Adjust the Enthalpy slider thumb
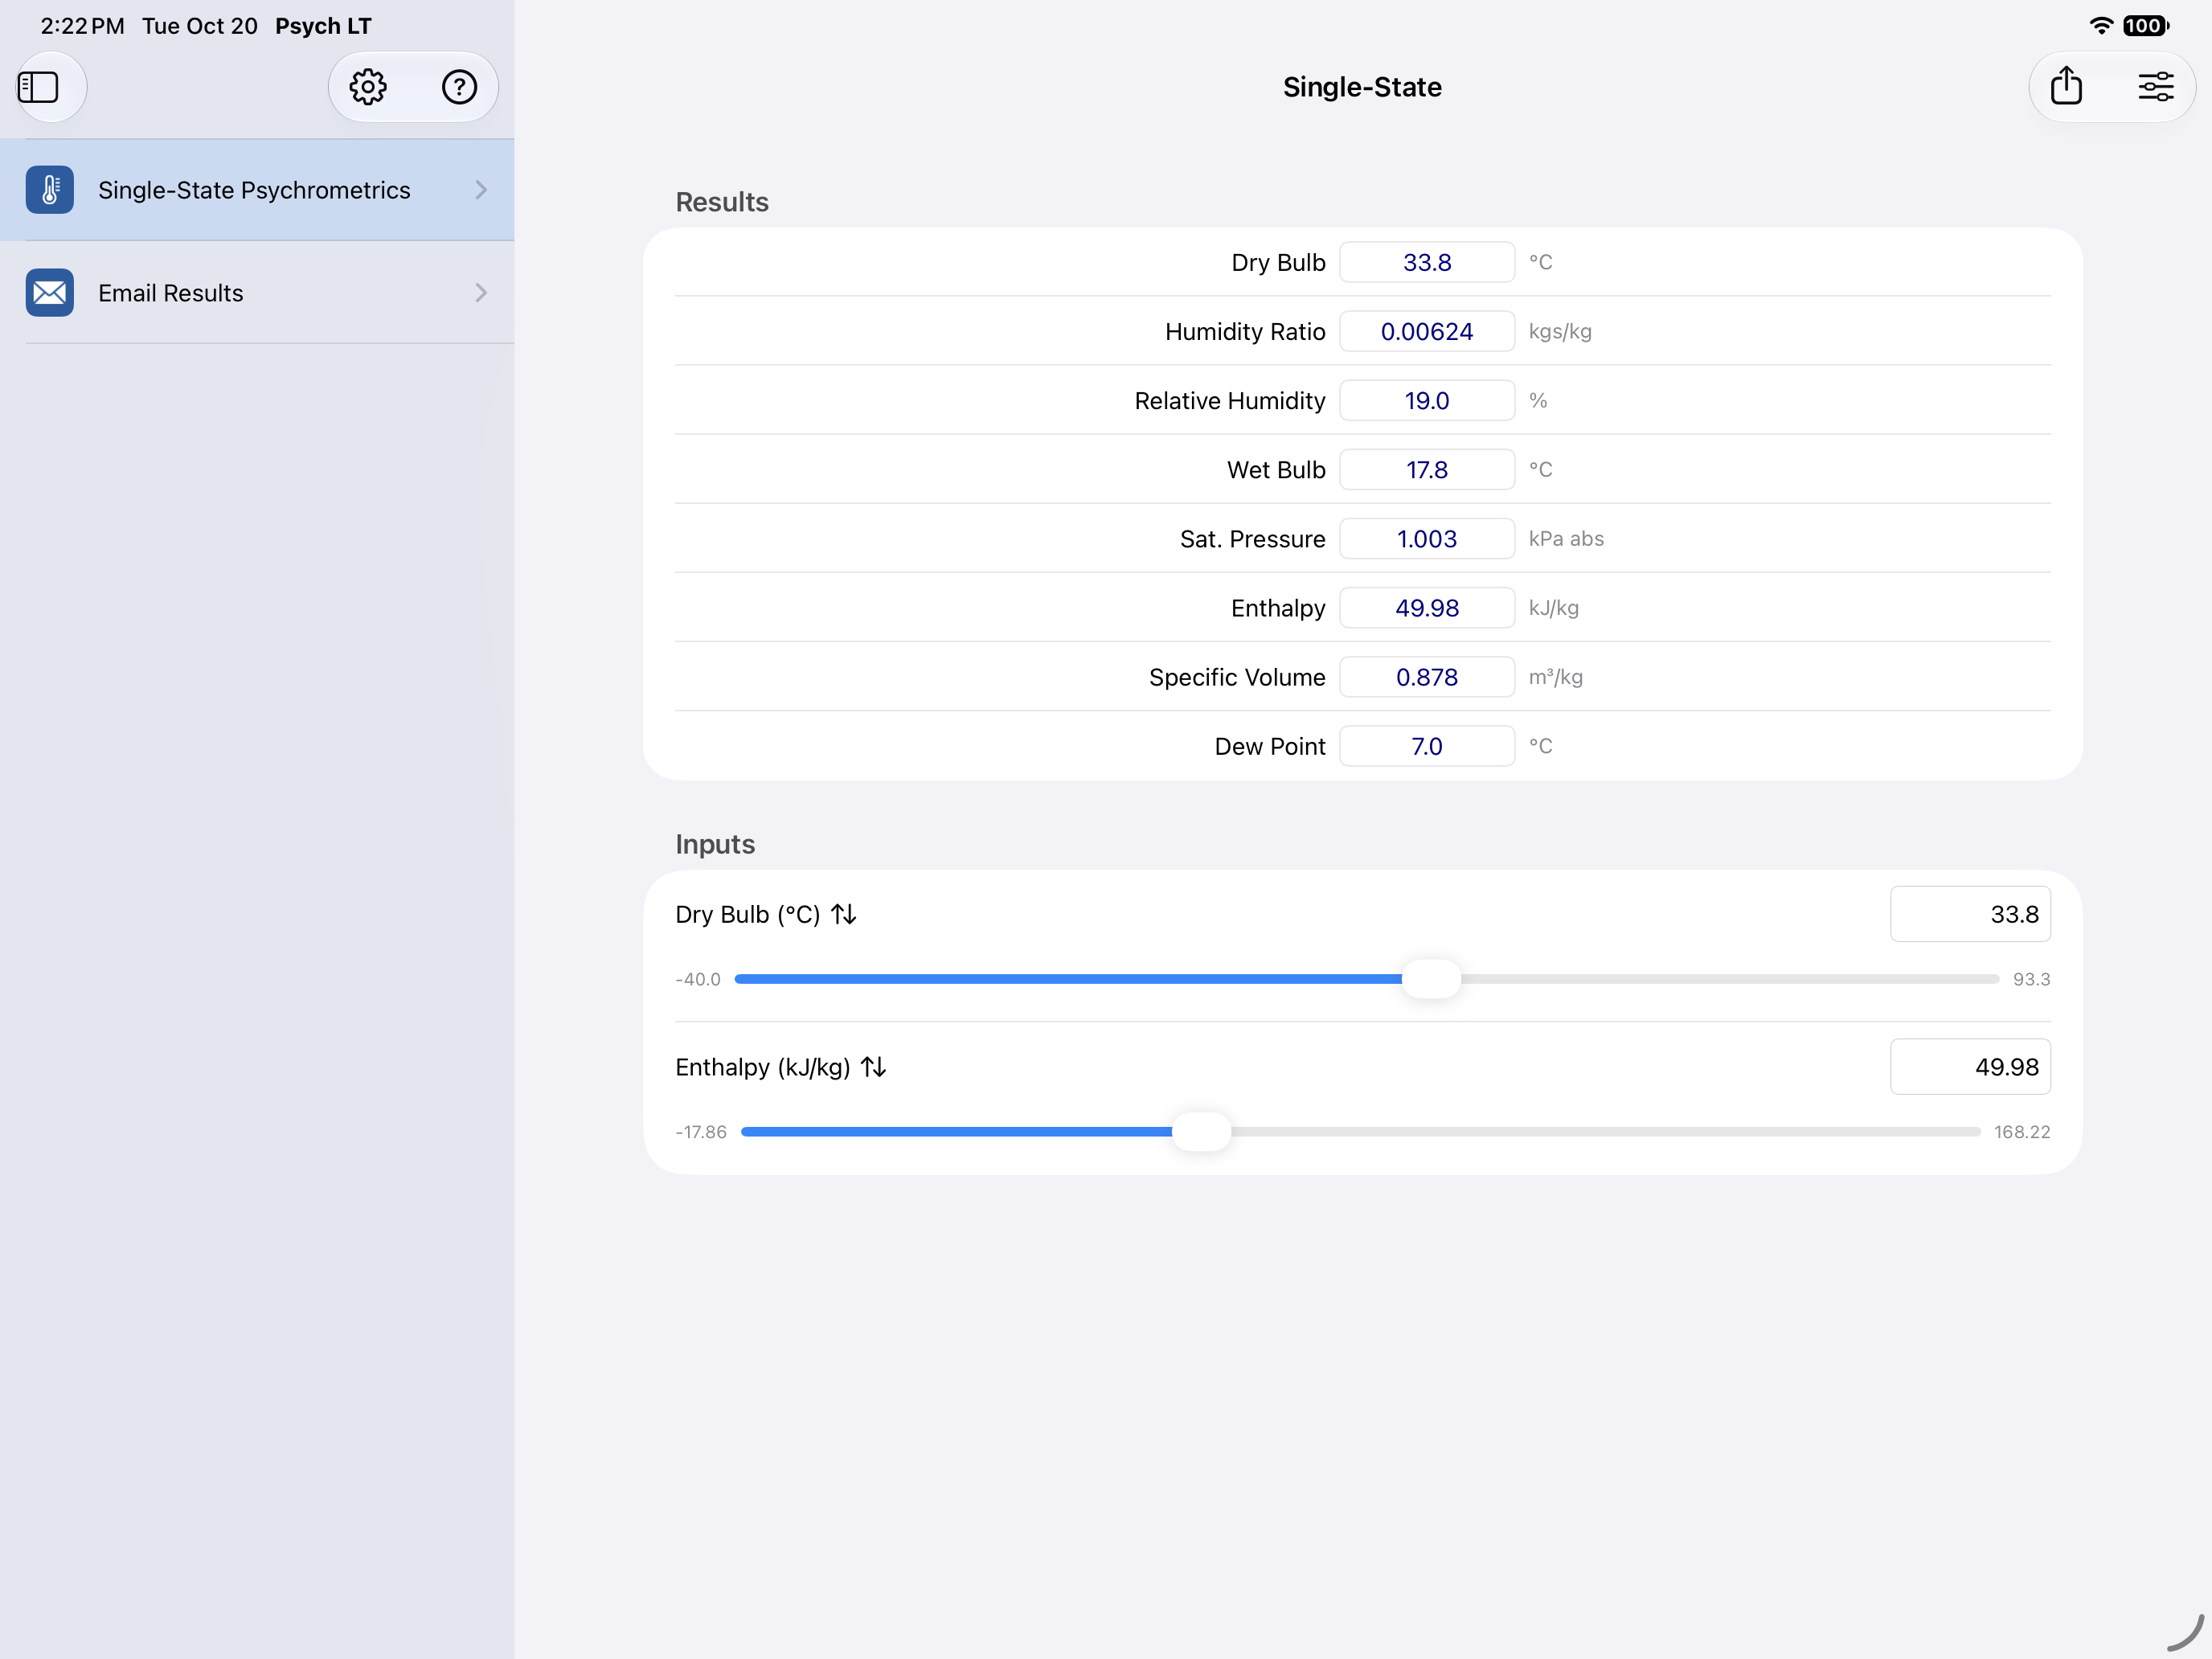Image resolution: width=2212 pixels, height=1659 pixels. point(1201,1132)
